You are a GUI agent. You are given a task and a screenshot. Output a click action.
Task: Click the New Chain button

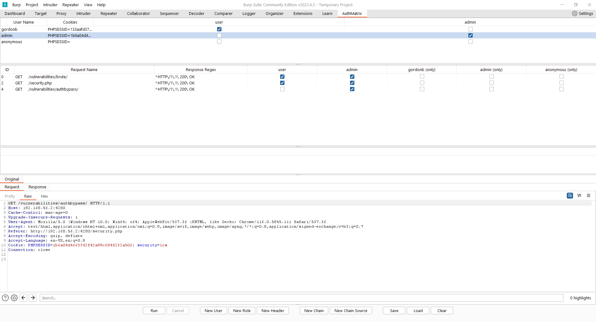[314, 311]
